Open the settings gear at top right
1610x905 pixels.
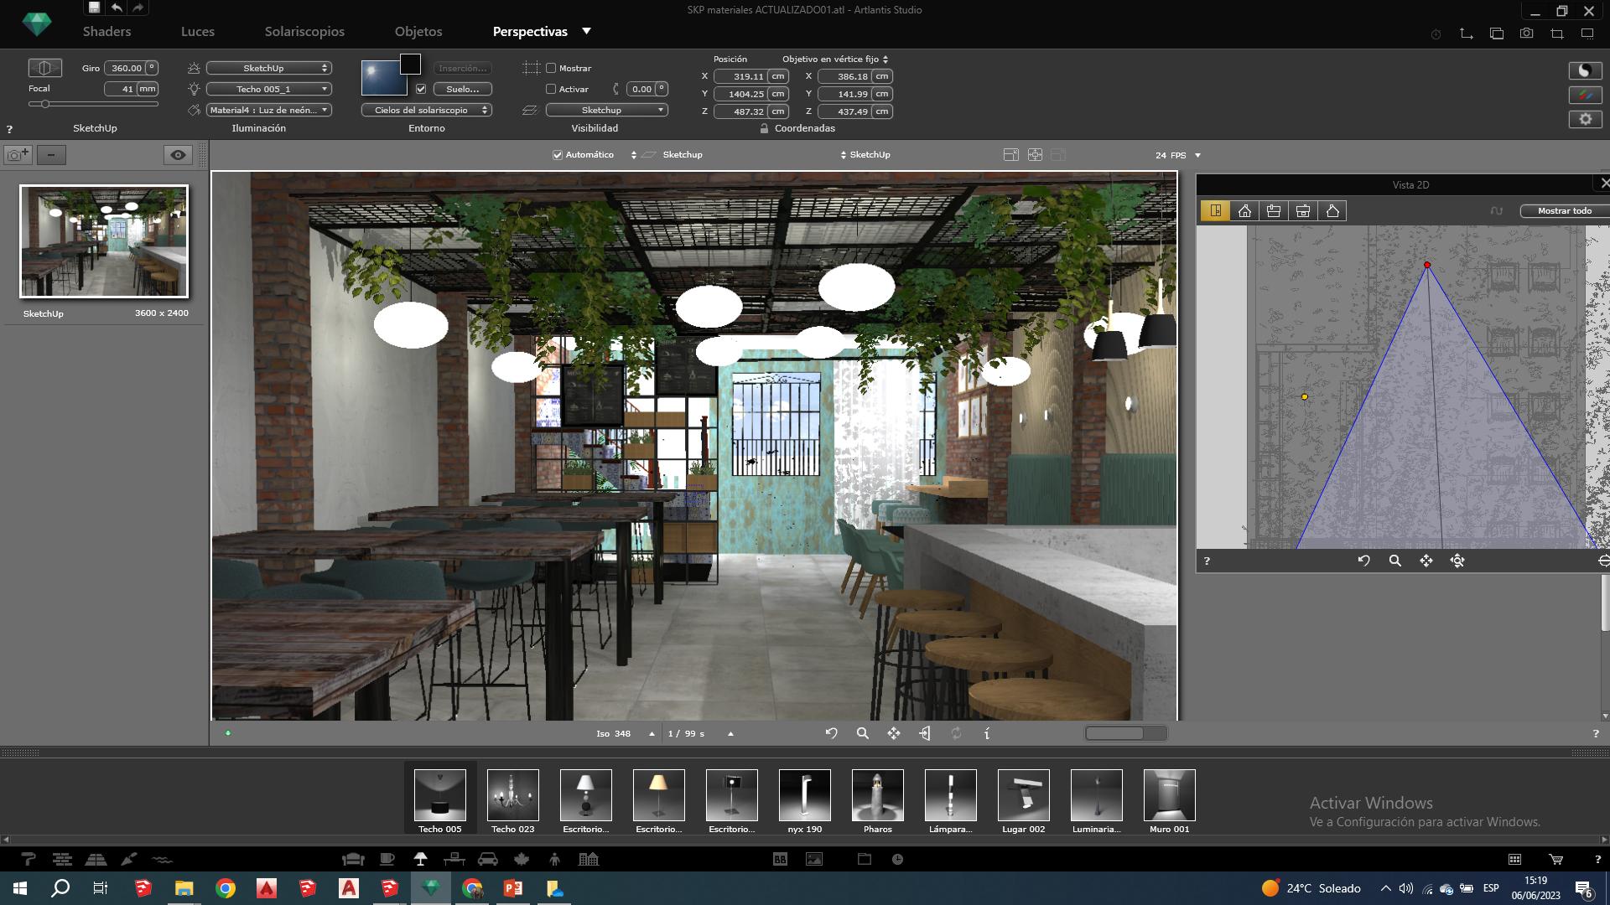tap(1585, 120)
